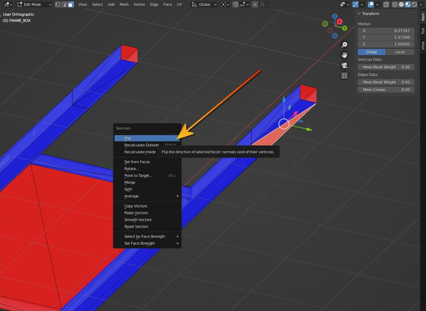Click the Median X value field
This screenshot has height=311, width=426.
(x=386, y=31)
